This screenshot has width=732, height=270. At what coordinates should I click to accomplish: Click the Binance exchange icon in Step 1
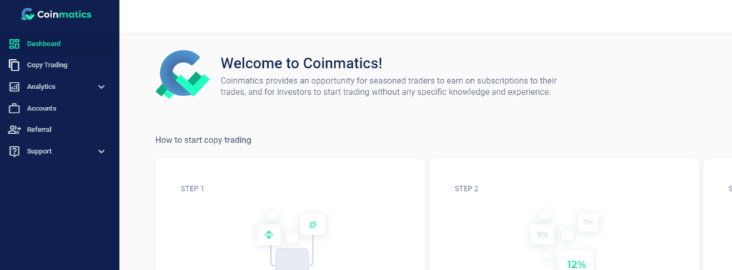click(x=269, y=234)
